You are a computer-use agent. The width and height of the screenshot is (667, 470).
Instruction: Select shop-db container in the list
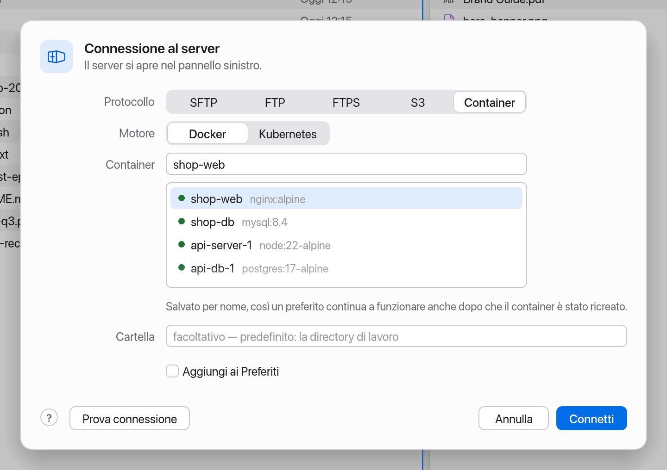346,222
